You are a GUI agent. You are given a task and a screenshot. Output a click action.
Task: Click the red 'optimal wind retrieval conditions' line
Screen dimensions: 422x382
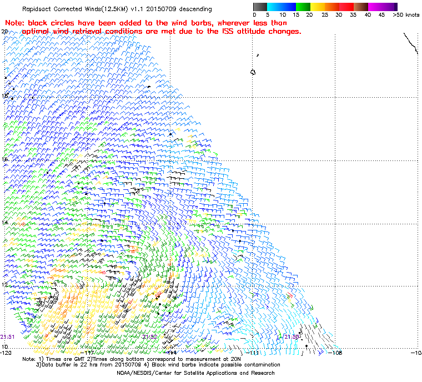click(x=162, y=32)
